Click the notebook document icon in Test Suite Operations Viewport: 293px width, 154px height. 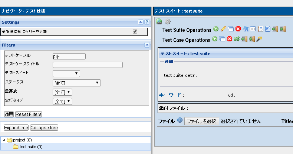(x=260, y=29)
